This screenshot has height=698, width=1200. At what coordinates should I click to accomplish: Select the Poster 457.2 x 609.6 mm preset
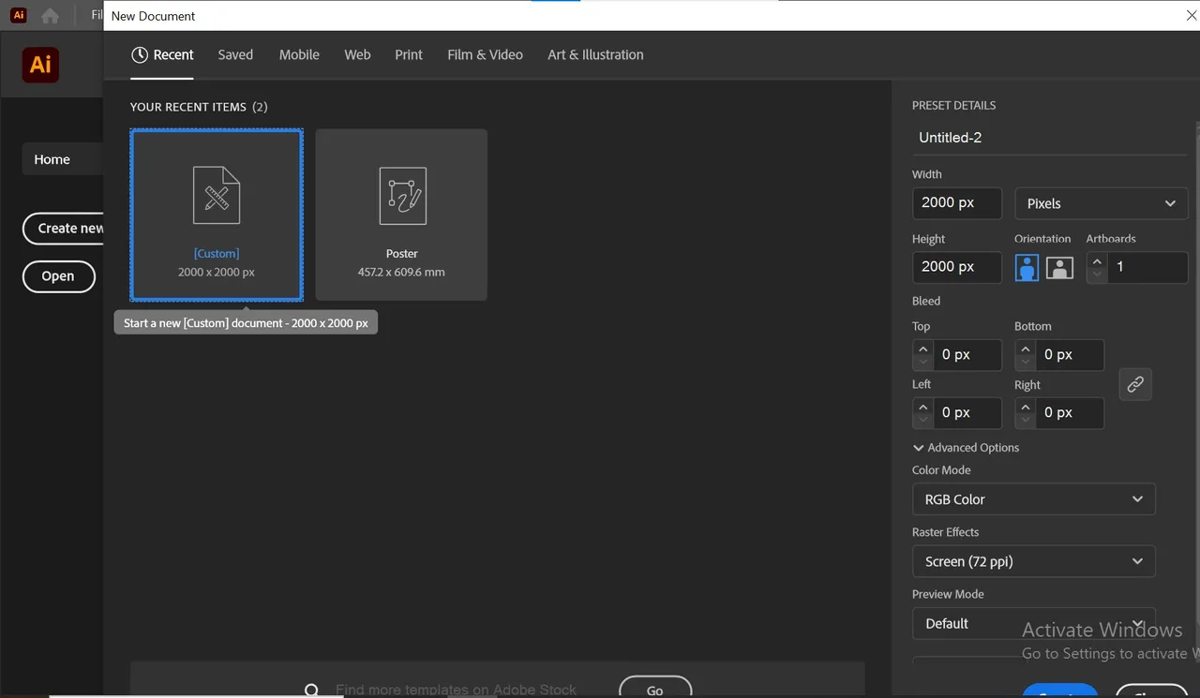click(x=401, y=215)
